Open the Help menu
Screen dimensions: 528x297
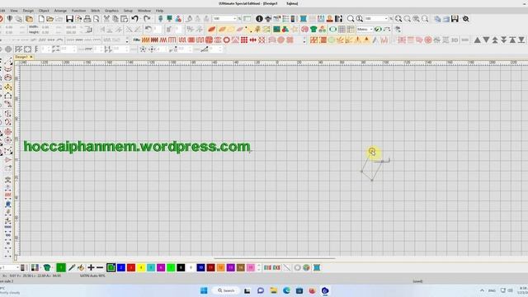tap(159, 11)
